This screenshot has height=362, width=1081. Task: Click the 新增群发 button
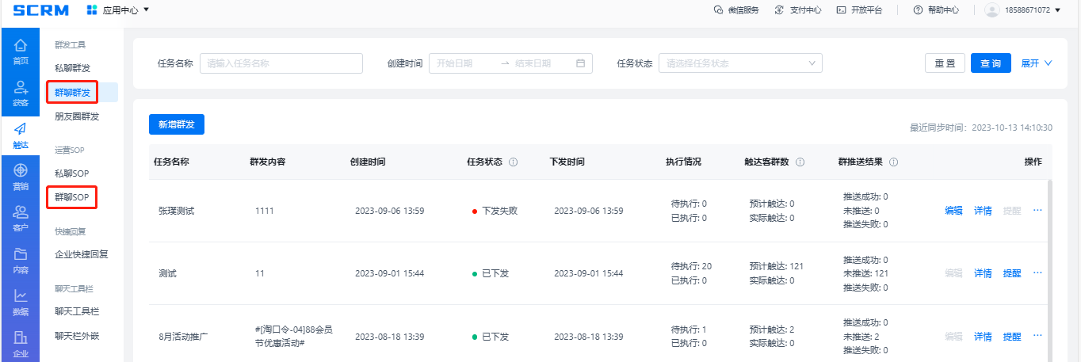177,124
